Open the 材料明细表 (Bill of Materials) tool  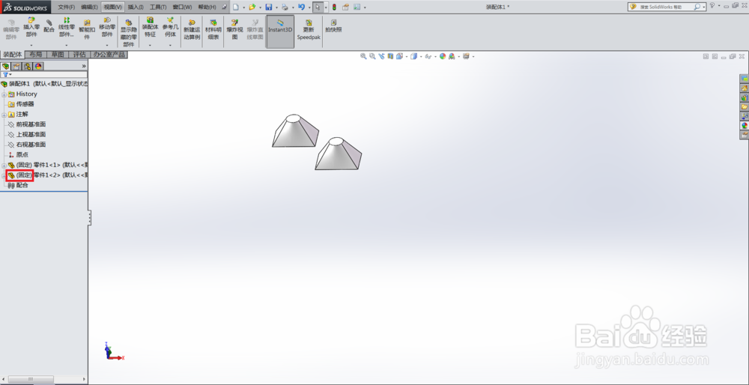[213, 30]
